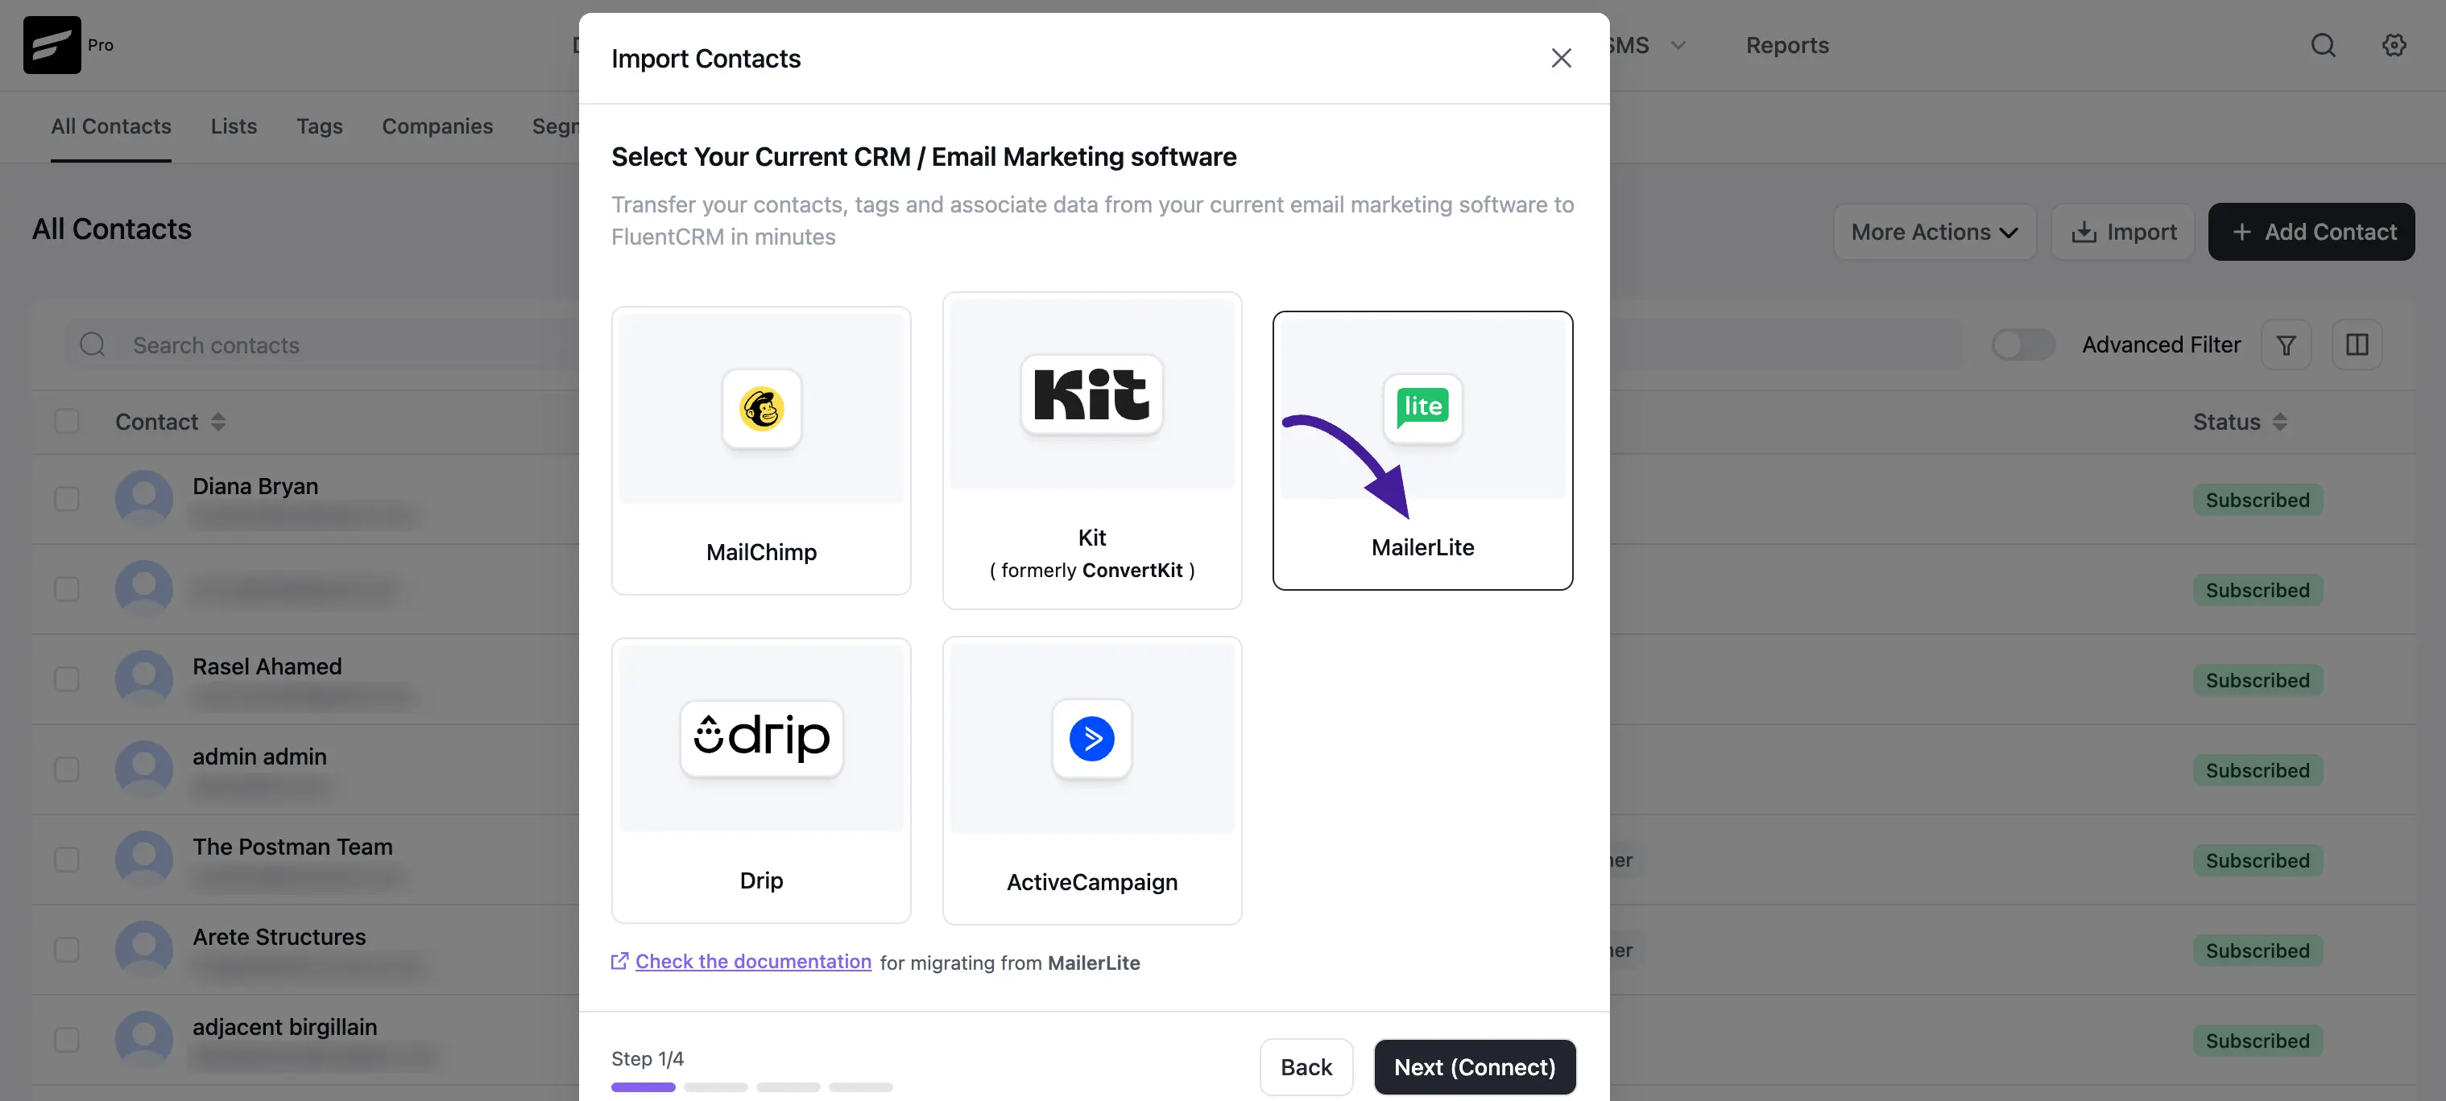
Task: Sort by the Contact column arrows
Action: tap(218, 422)
